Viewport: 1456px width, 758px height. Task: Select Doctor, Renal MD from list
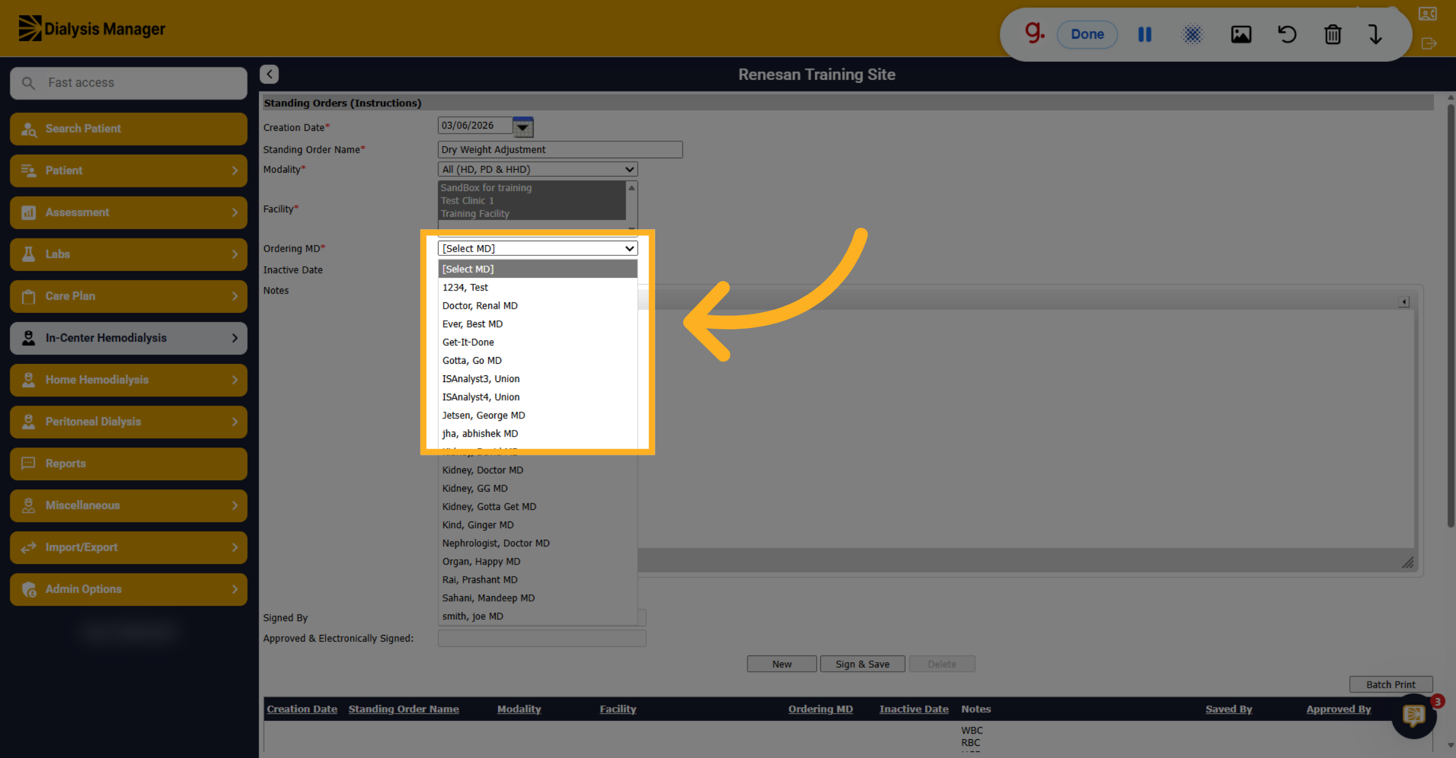click(538, 306)
